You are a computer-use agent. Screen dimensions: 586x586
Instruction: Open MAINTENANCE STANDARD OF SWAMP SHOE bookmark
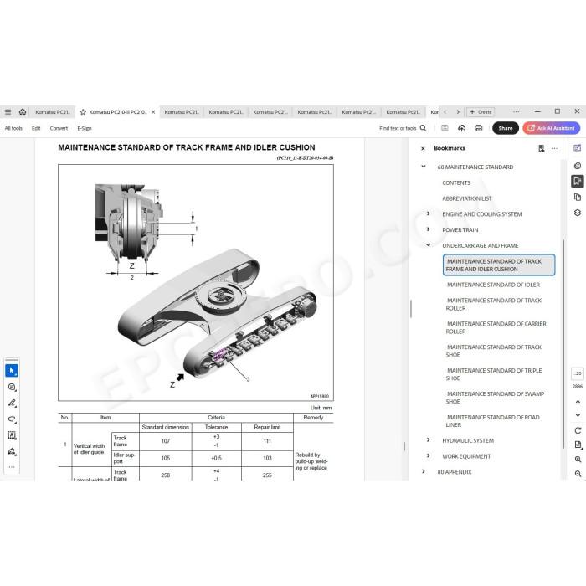(x=495, y=398)
